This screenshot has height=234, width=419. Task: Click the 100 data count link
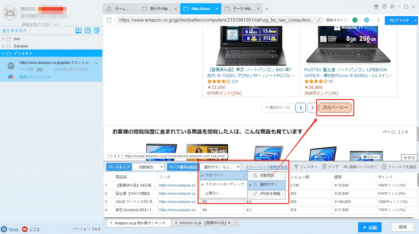[x=39, y=69]
